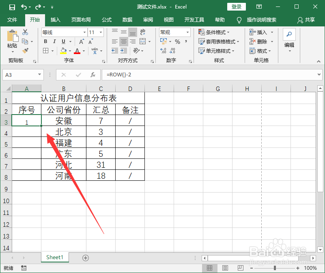Apply the current font color
The width and height of the screenshot is (325, 273).
point(77,51)
